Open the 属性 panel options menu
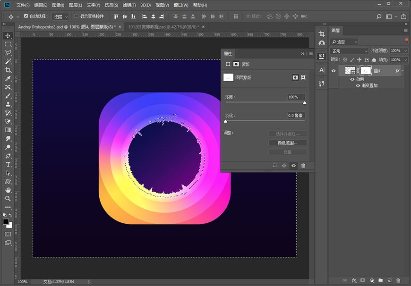Image resolution: width=411 pixels, height=286 pixels. point(311,54)
